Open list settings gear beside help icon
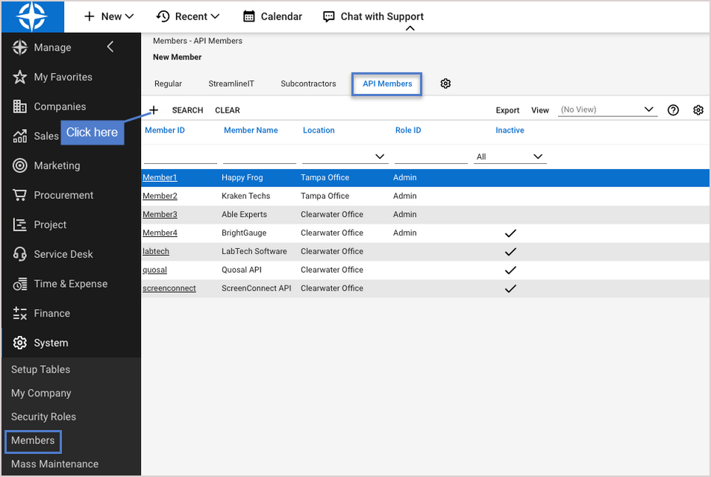This screenshot has width=711, height=477. pos(698,110)
